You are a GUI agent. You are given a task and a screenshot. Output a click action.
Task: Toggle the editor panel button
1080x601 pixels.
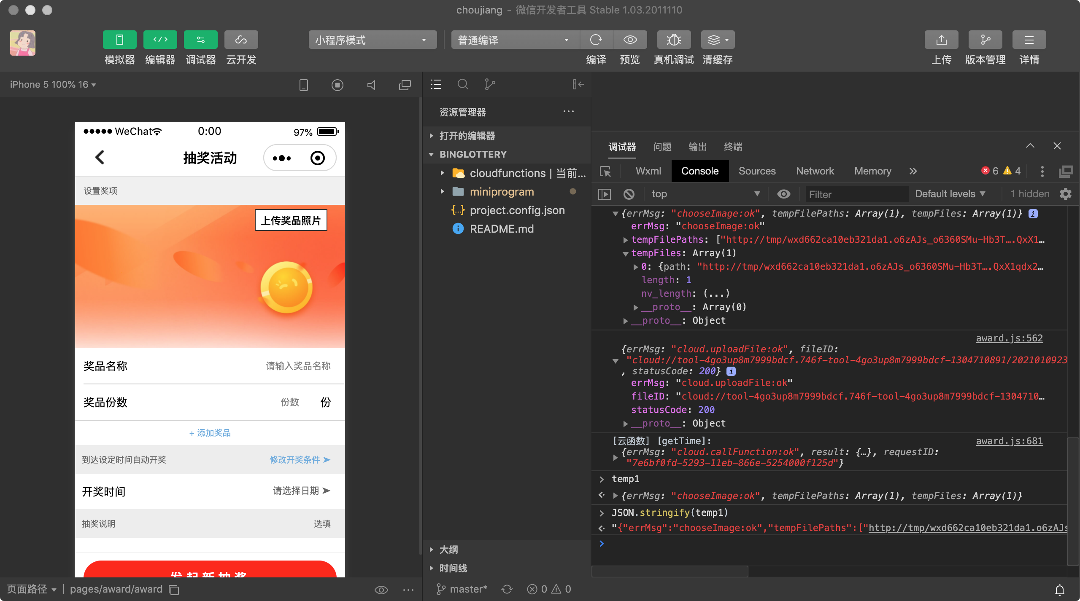tap(160, 40)
